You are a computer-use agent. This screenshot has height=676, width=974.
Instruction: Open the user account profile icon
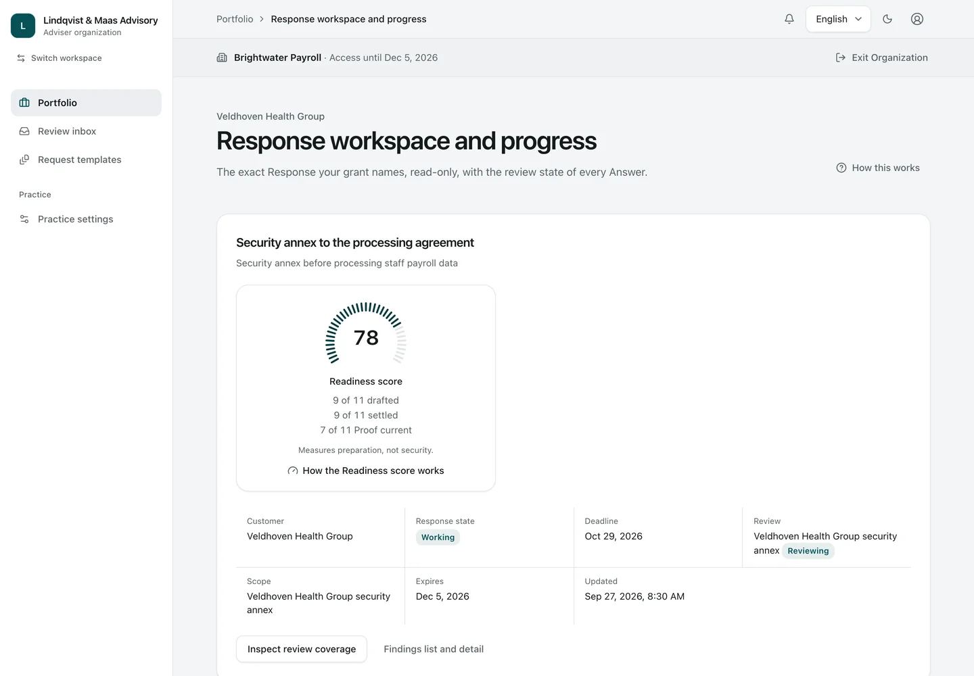(917, 19)
